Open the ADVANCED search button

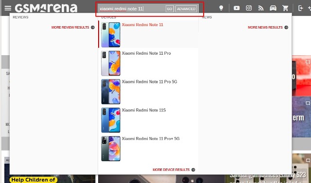click(186, 9)
